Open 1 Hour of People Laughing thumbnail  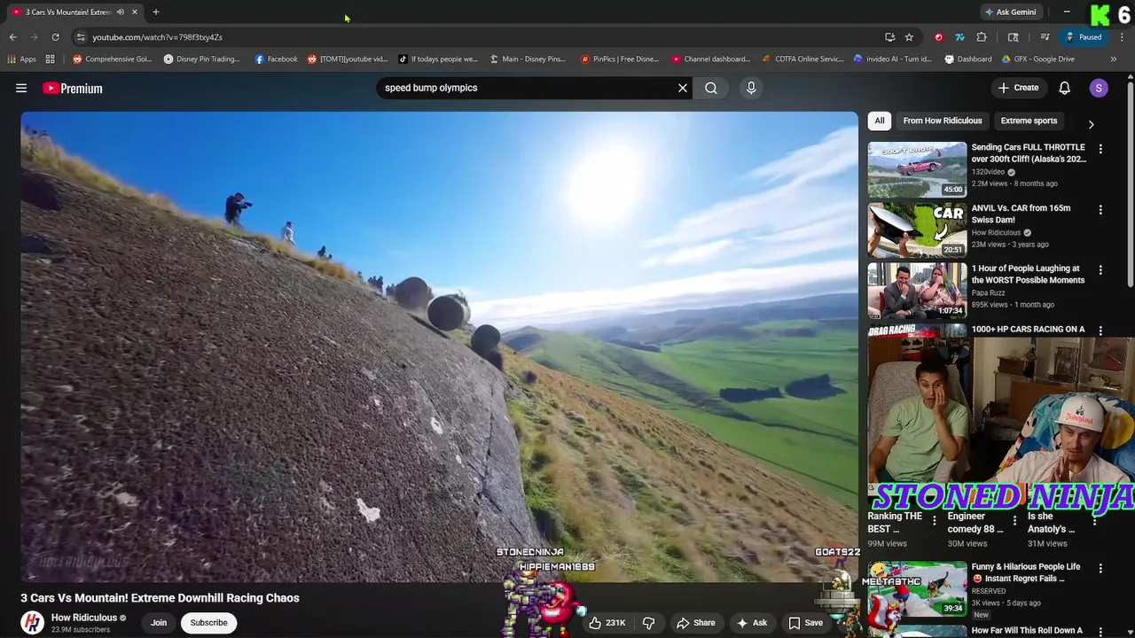pyautogui.click(x=917, y=290)
